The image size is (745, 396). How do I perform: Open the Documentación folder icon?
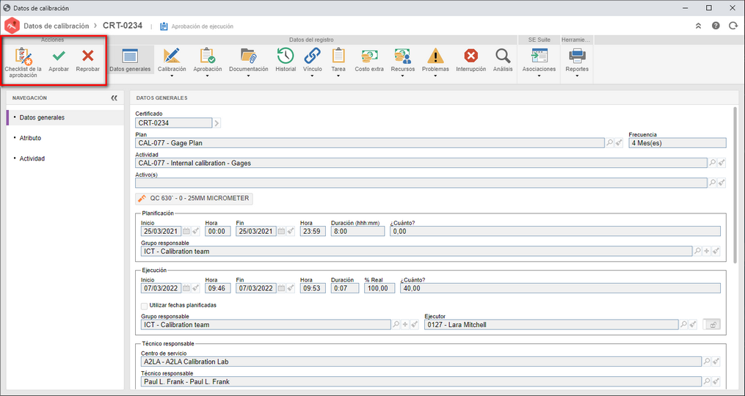(x=249, y=56)
